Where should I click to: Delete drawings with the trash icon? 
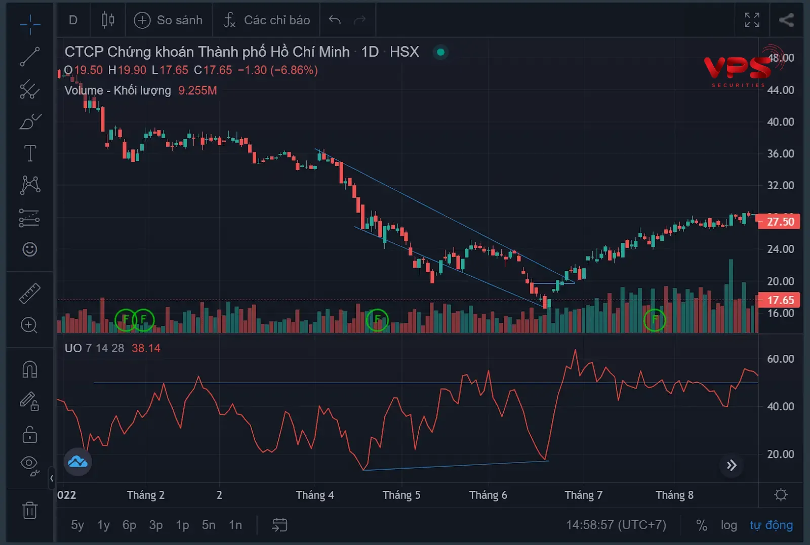[x=30, y=510]
